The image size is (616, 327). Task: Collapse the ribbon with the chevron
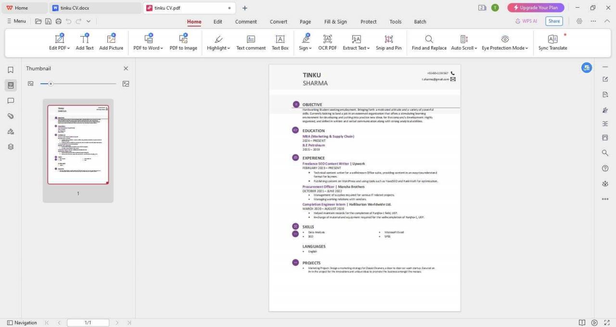[607, 21]
